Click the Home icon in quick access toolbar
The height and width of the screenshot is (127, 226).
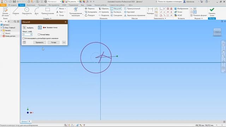click(29, 1)
